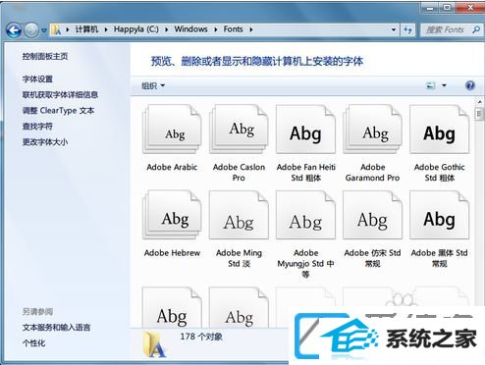
Task: Click the change view icon in toolbar
Action: (x=431, y=85)
